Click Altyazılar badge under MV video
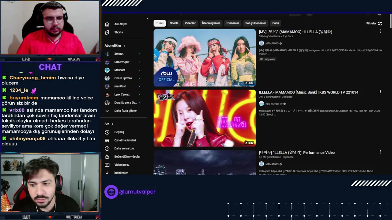 pos(270,59)
